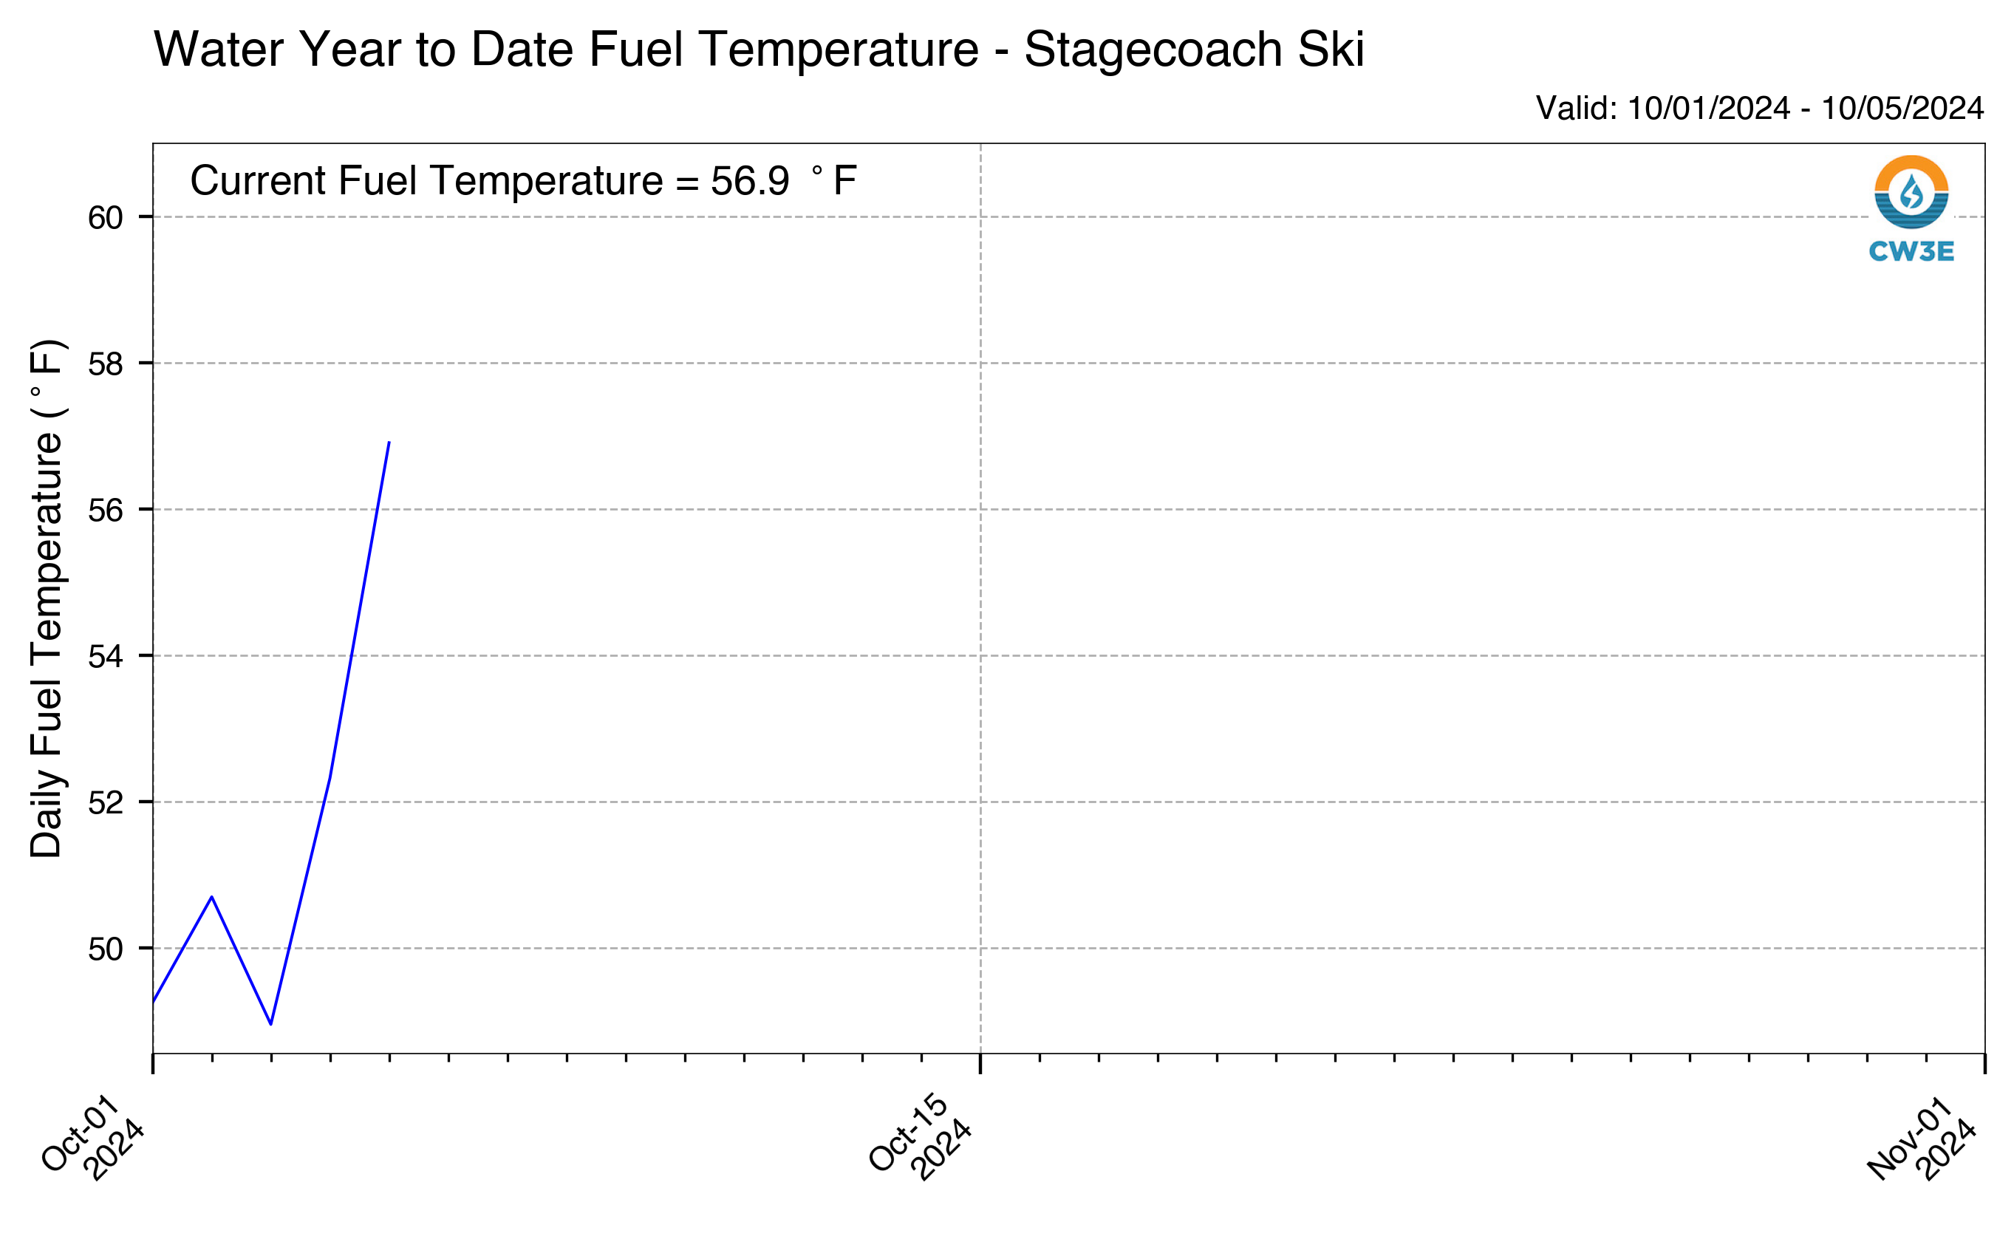Click the blue line's lowest dip point
The image size is (2014, 1239).
tap(271, 1023)
